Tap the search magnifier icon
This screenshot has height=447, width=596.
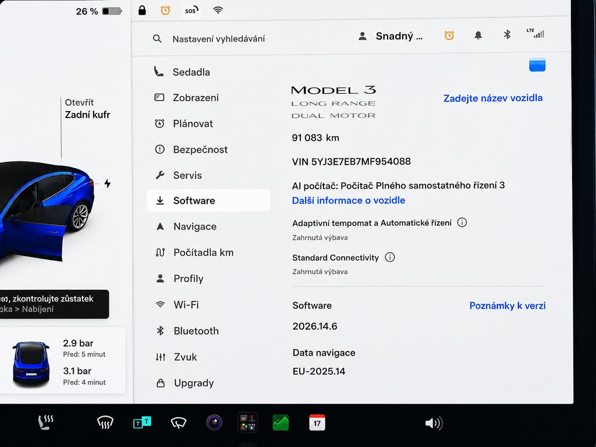coord(157,38)
